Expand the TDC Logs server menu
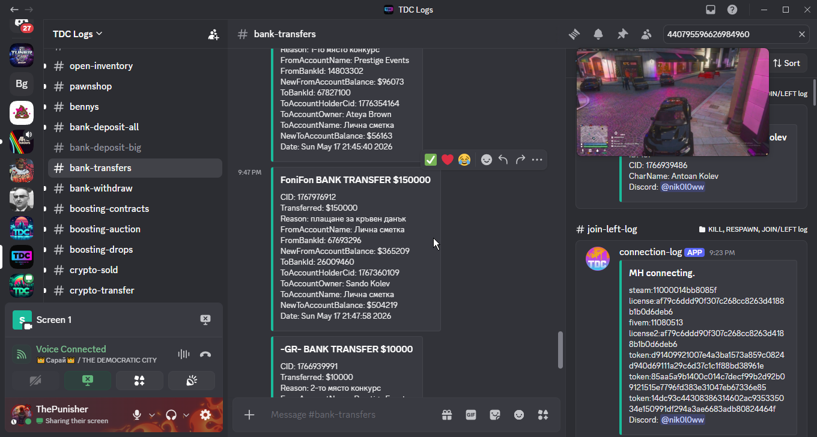Image resolution: width=817 pixels, height=437 pixels. pyautogui.click(x=77, y=34)
